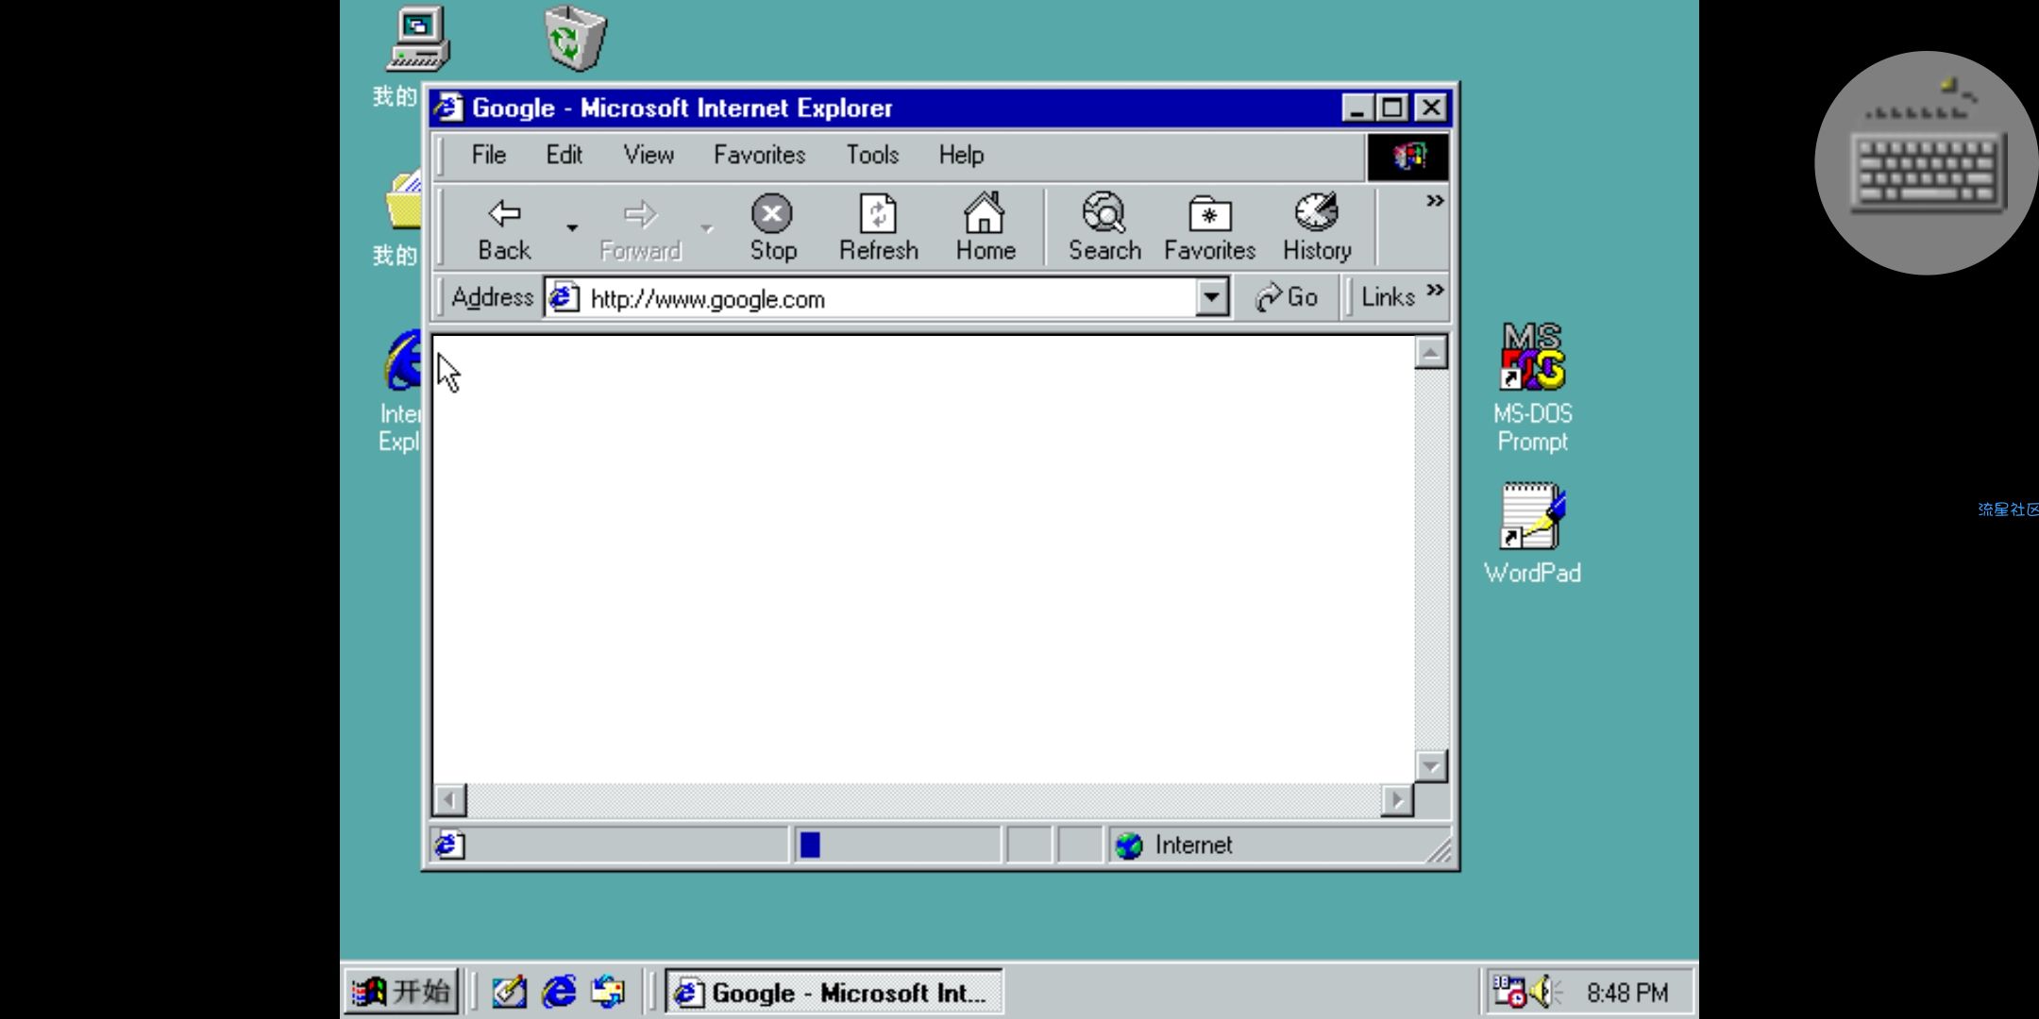2039x1019 pixels.
Task: Click the Links bar label
Action: click(x=1388, y=297)
